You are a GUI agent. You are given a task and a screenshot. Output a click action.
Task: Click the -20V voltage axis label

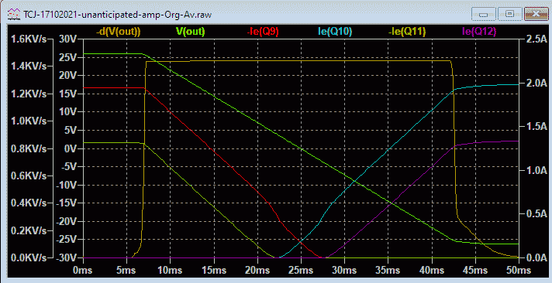(66, 221)
